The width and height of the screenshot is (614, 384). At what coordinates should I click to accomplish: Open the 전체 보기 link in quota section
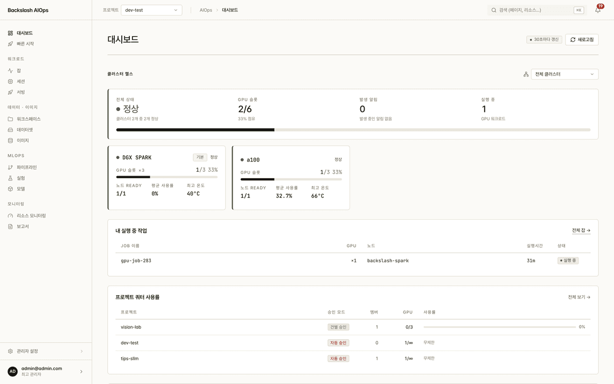[579, 297]
